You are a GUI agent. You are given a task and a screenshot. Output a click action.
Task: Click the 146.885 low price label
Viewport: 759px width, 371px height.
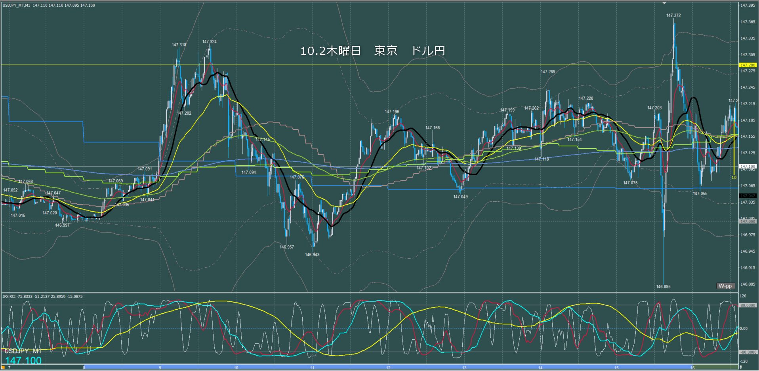pos(663,287)
